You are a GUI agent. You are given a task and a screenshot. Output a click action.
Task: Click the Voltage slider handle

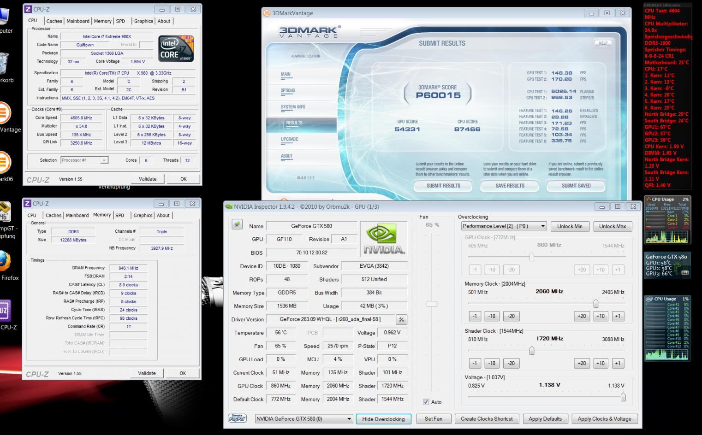(x=623, y=397)
